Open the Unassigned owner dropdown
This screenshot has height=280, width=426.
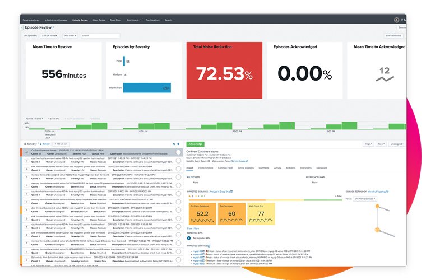click(397, 144)
